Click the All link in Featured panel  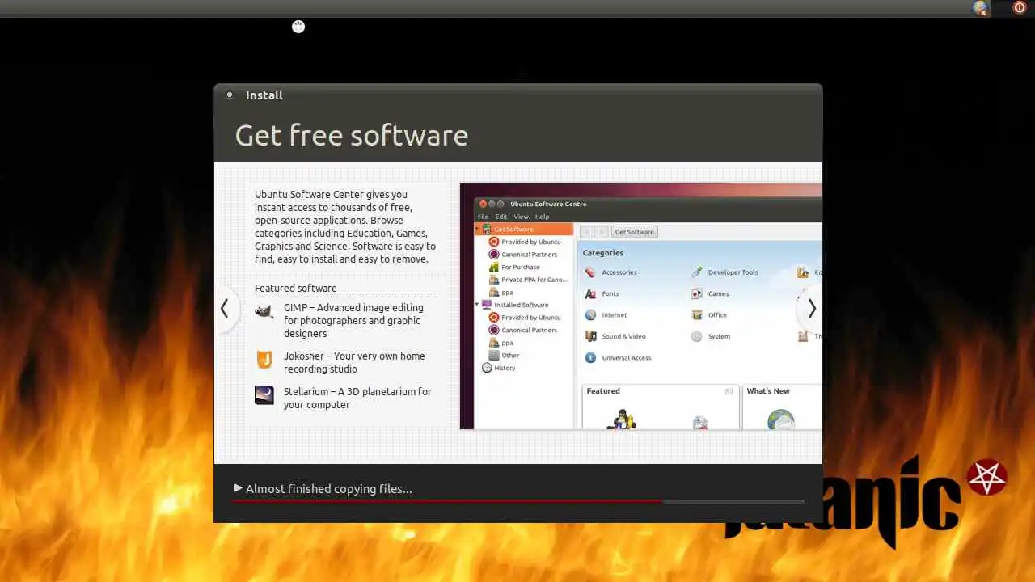pyautogui.click(x=729, y=391)
